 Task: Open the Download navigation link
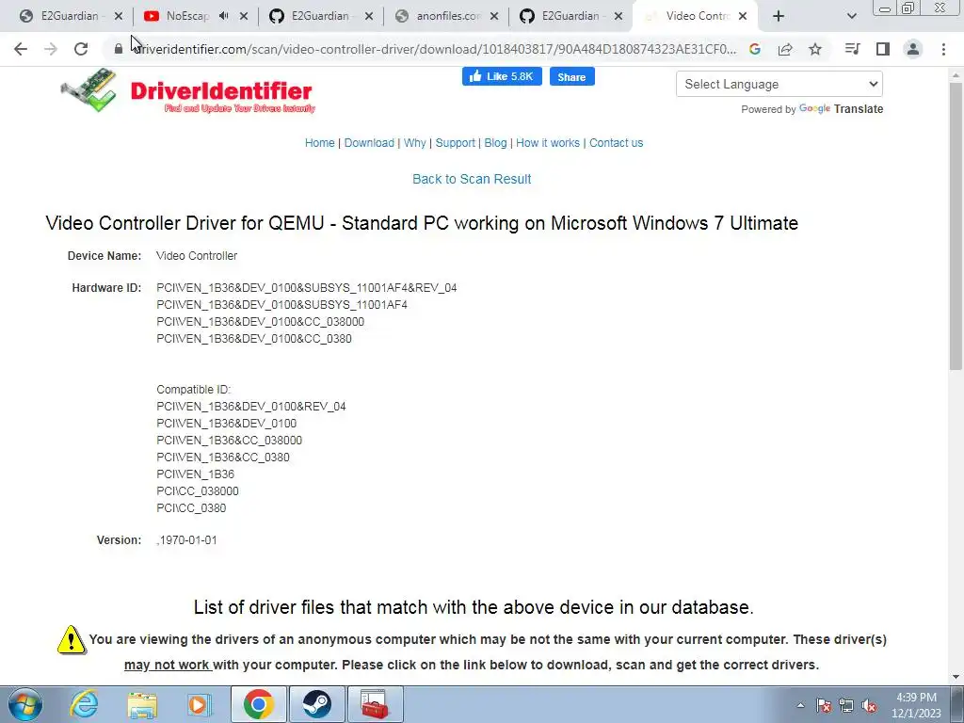pos(369,143)
